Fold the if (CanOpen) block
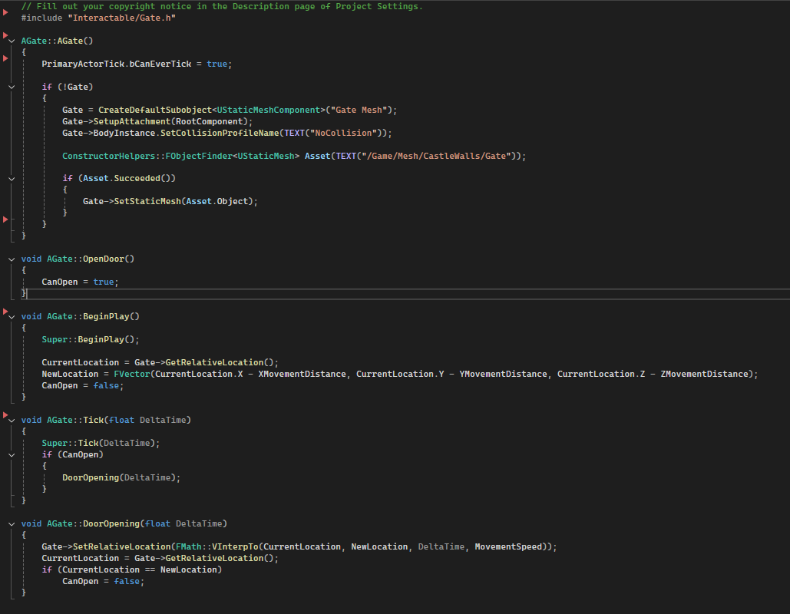 12,454
